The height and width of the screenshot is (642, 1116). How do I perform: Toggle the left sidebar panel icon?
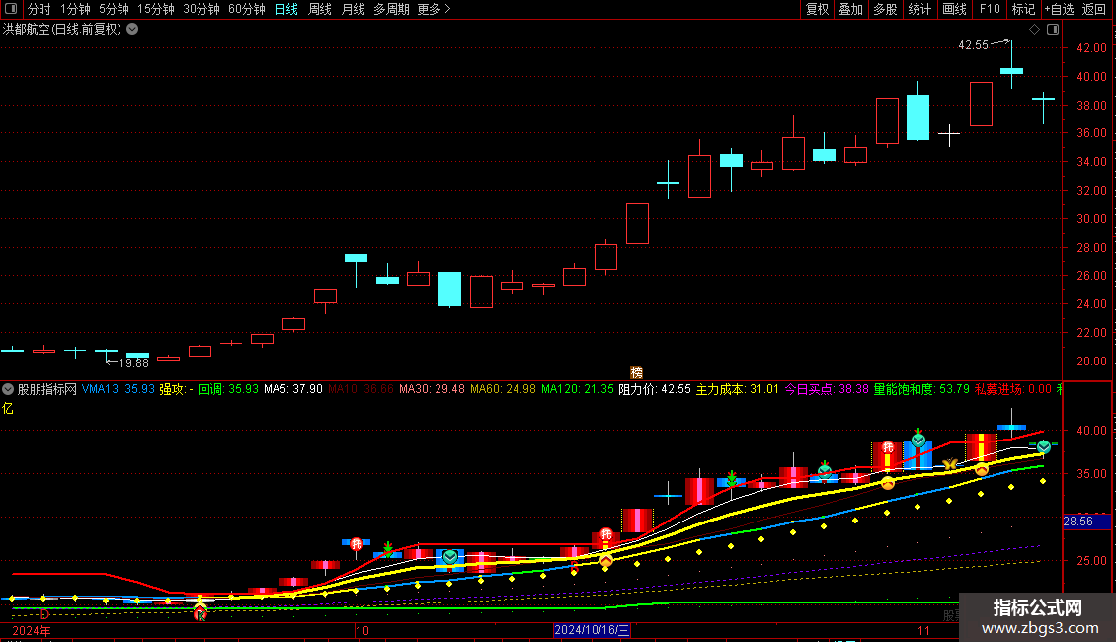click(x=11, y=9)
